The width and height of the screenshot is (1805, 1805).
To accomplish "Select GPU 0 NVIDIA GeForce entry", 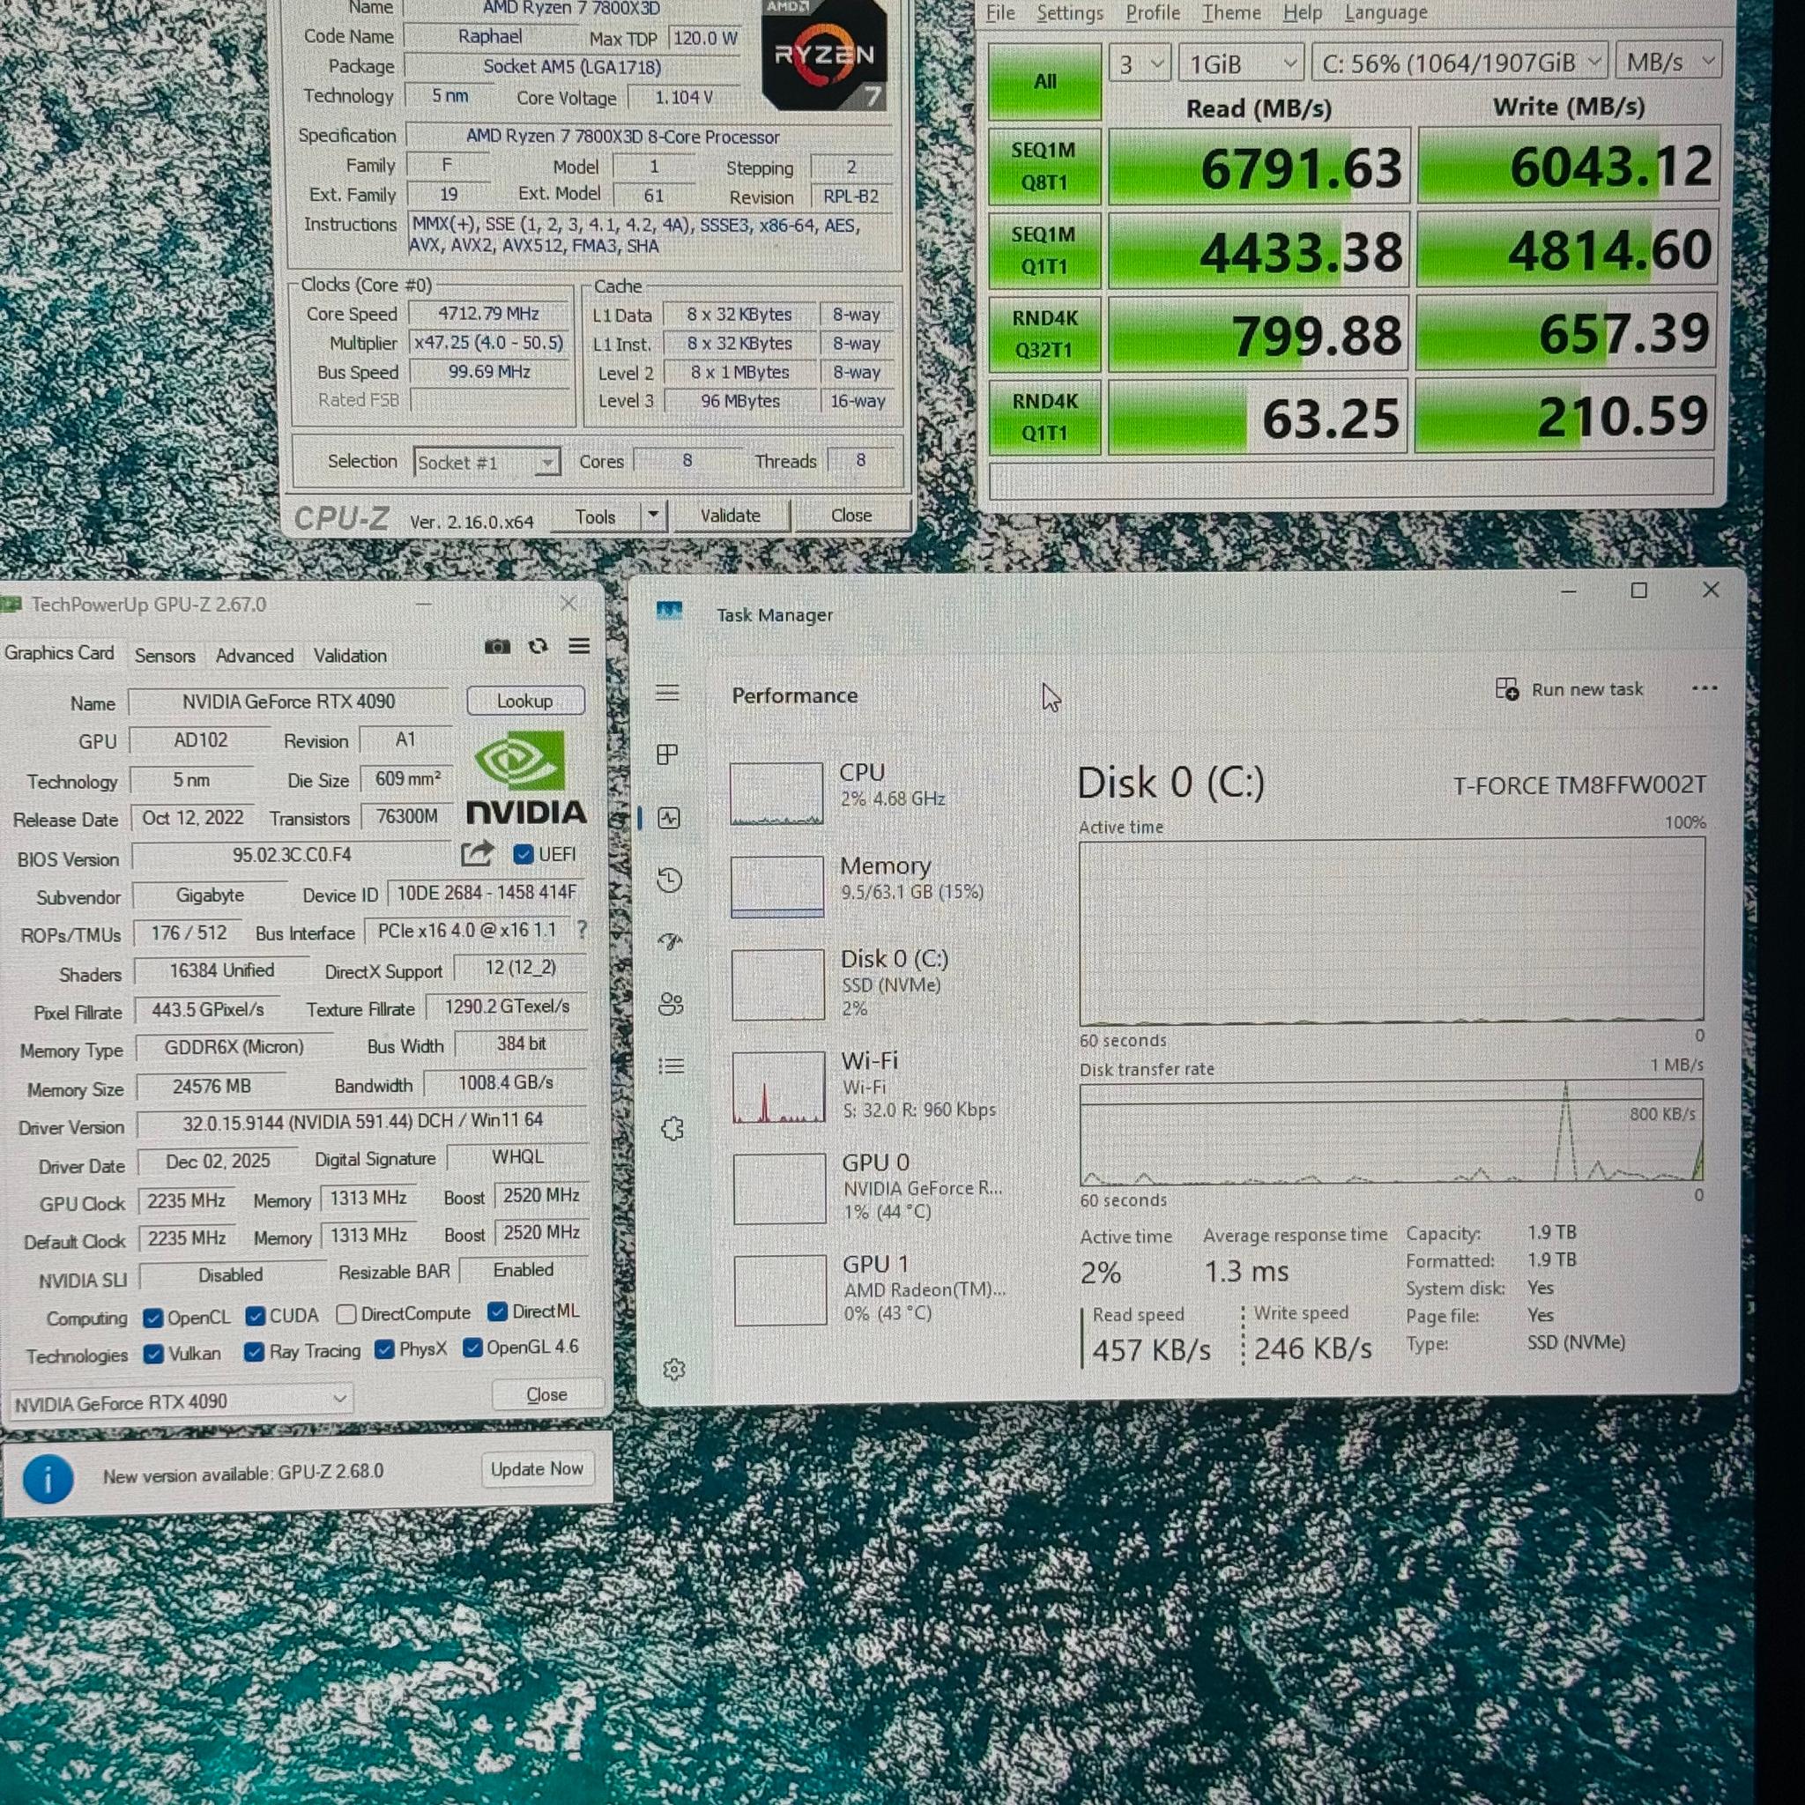I will (x=869, y=1187).
